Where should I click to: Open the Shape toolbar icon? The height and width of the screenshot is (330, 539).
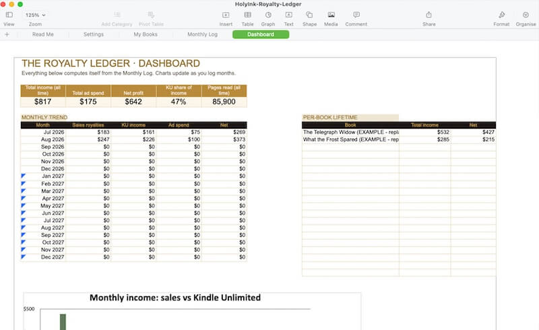point(309,15)
